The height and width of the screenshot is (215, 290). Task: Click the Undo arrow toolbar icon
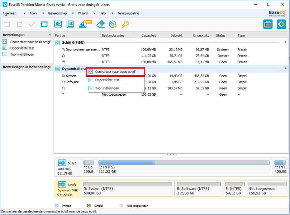[7, 24]
